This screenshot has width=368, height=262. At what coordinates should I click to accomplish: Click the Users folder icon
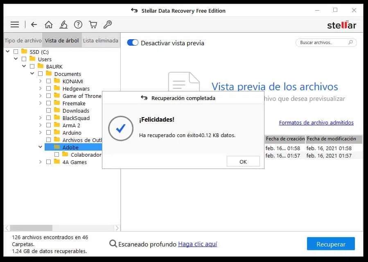[x=32, y=59]
